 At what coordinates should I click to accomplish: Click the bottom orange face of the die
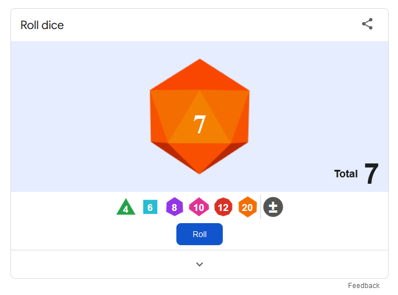coord(200,157)
